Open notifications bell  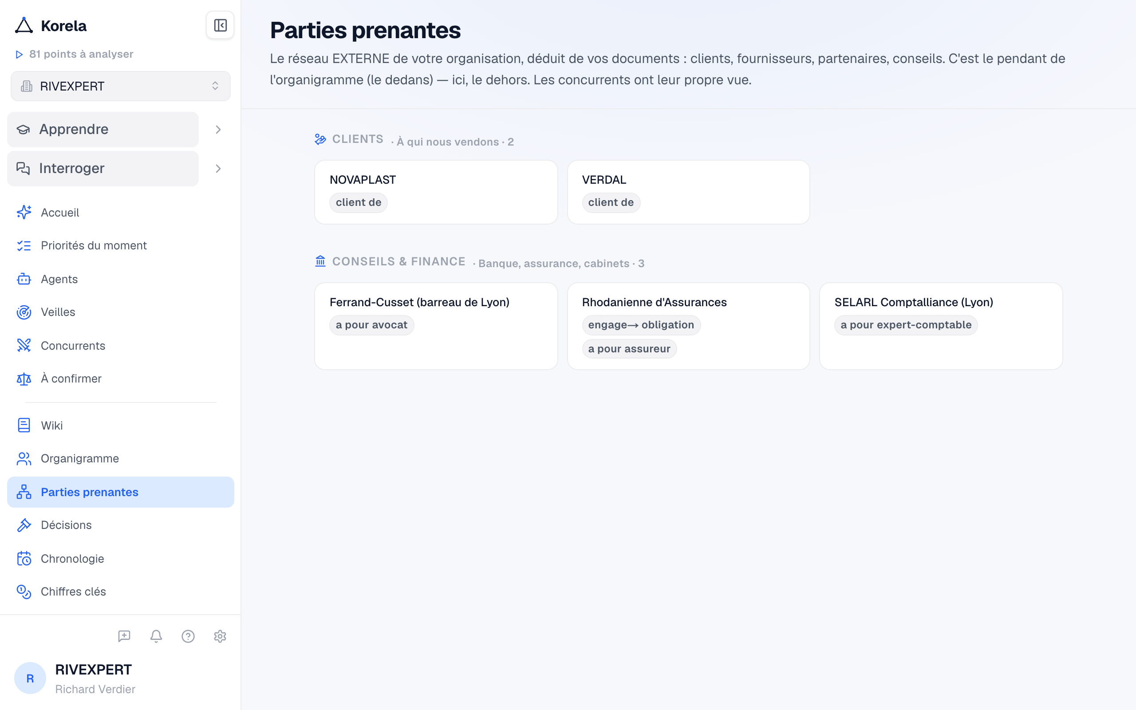pyautogui.click(x=156, y=636)
